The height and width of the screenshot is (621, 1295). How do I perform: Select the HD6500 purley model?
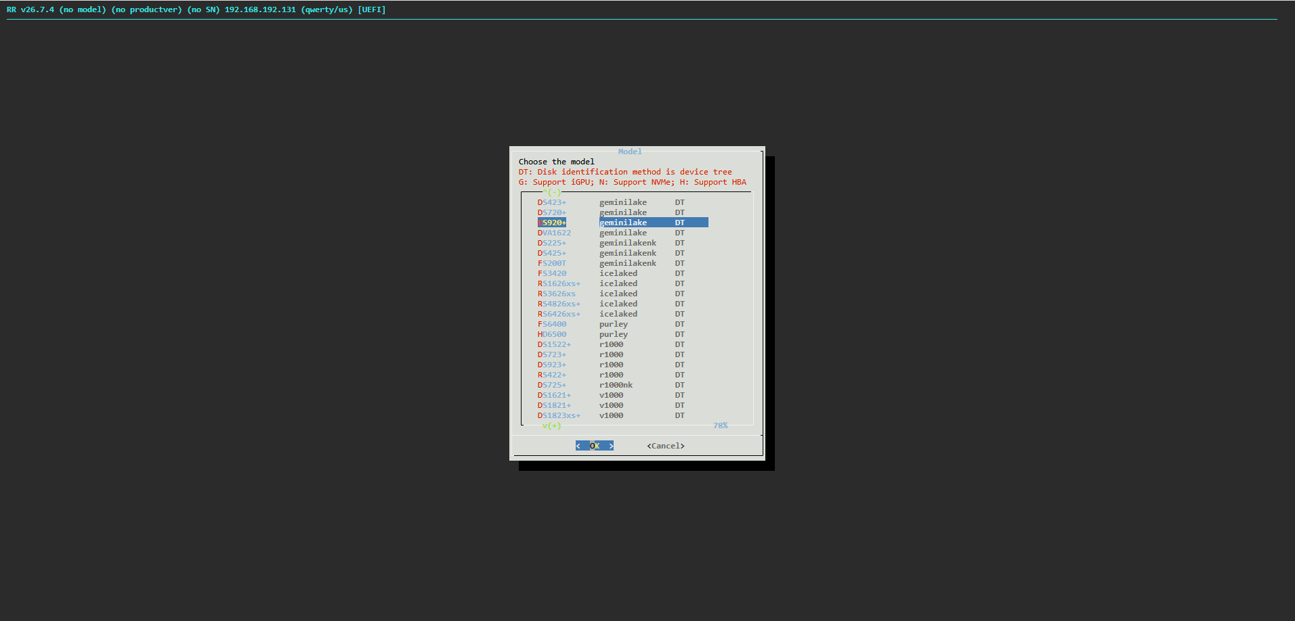pos(623,334)
